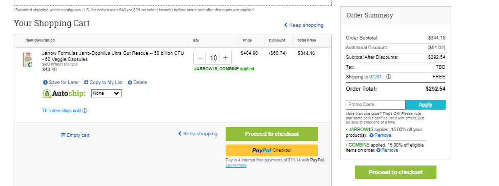Viewport: 499px width, 186px height.
Task: Save the item for later
Action: (x=61, y=82)
